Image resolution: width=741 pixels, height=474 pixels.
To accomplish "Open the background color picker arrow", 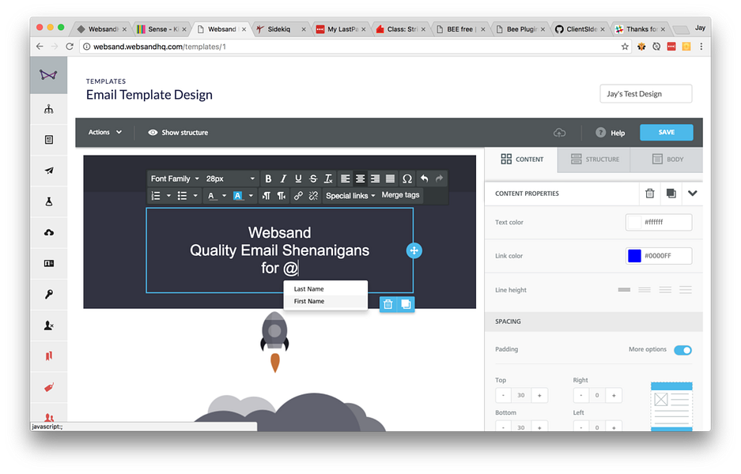I will 251,195.
